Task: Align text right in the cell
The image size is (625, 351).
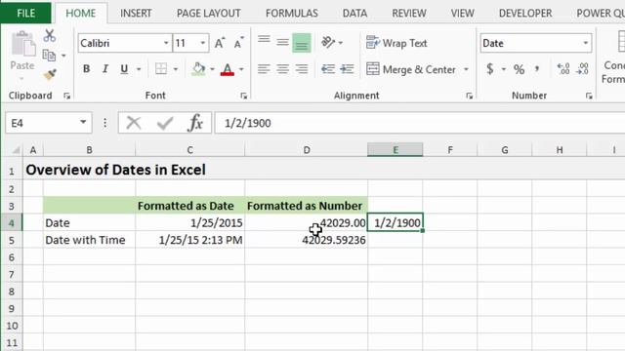Action: [302, 69]
